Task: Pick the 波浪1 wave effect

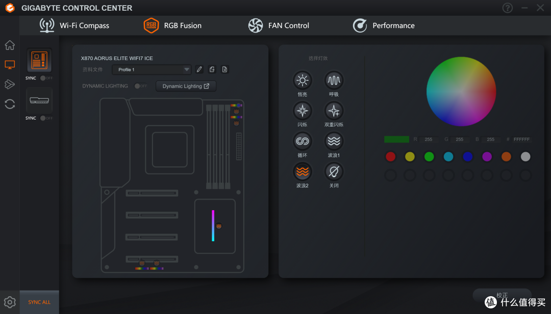Action: (334, 141)
